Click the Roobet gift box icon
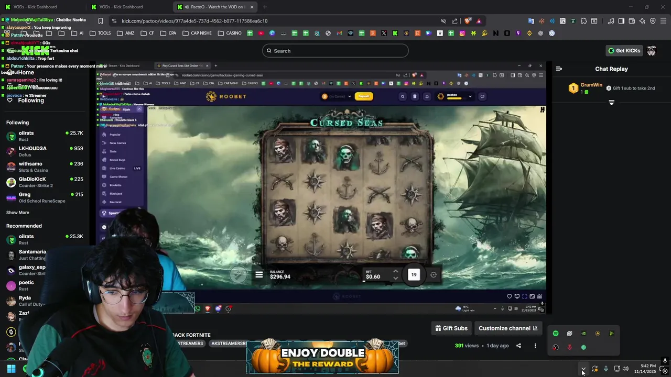 click(415, 96)
